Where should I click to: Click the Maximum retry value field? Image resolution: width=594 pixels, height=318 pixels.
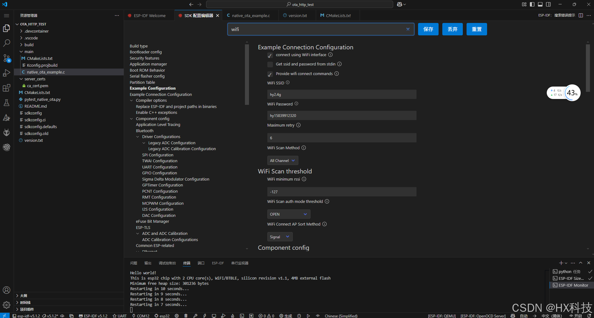[342, 138]
